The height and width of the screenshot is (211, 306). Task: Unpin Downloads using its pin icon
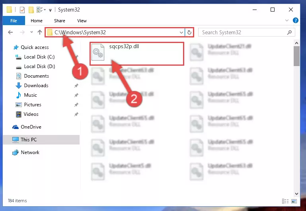click(x=76, y=86)
